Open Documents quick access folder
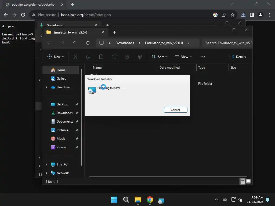The height and width of the screenshot is (206, 275). tap(61, 122)
